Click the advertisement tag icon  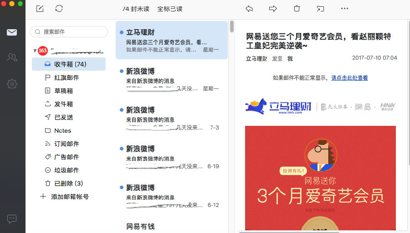[x=47, y=157]
